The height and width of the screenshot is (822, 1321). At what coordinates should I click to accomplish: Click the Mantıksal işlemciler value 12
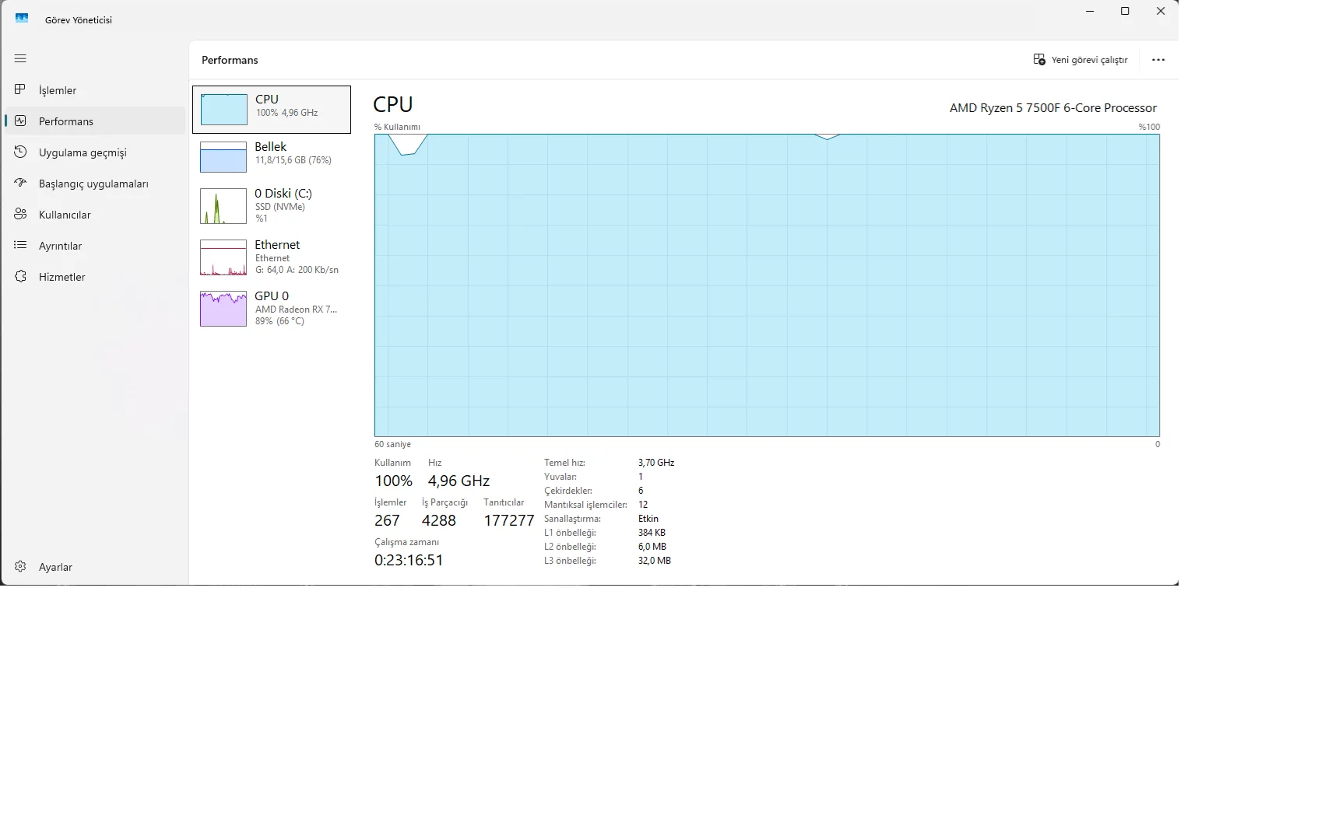[x=643, y=505]
